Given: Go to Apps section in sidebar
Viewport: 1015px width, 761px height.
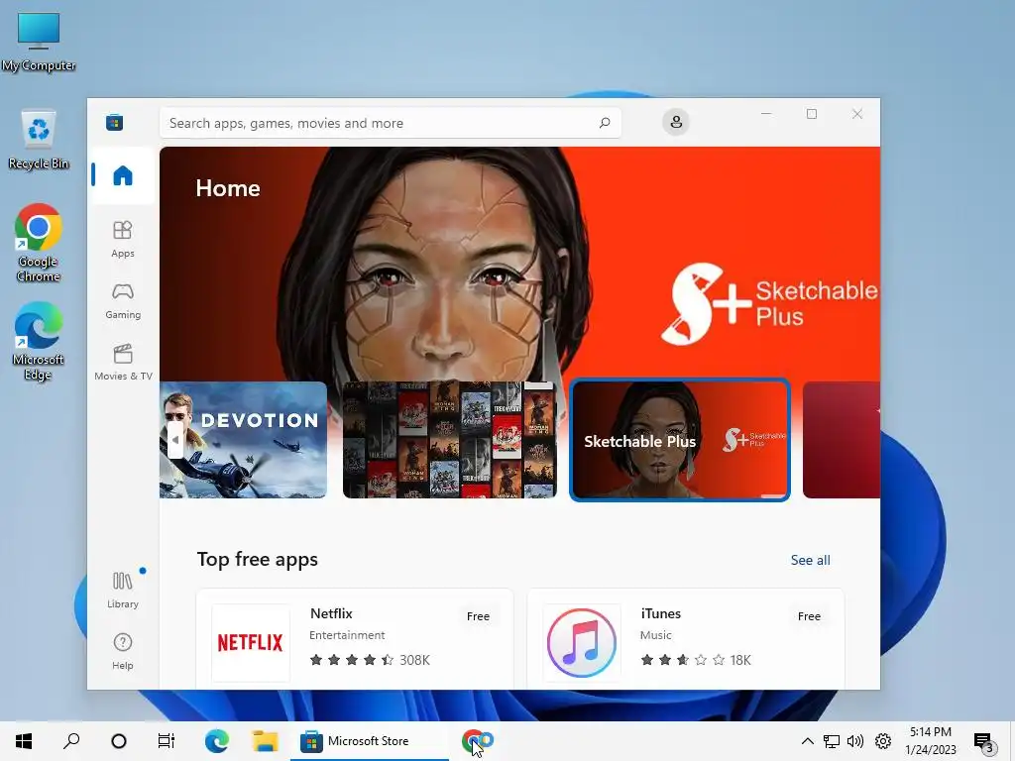Looking at the screenshot, I should (122, 240).
